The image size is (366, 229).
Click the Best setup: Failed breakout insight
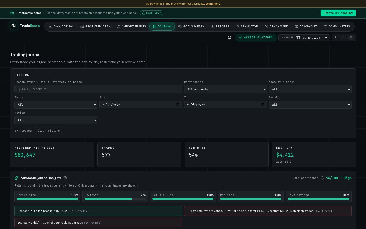tap(98, 211)
